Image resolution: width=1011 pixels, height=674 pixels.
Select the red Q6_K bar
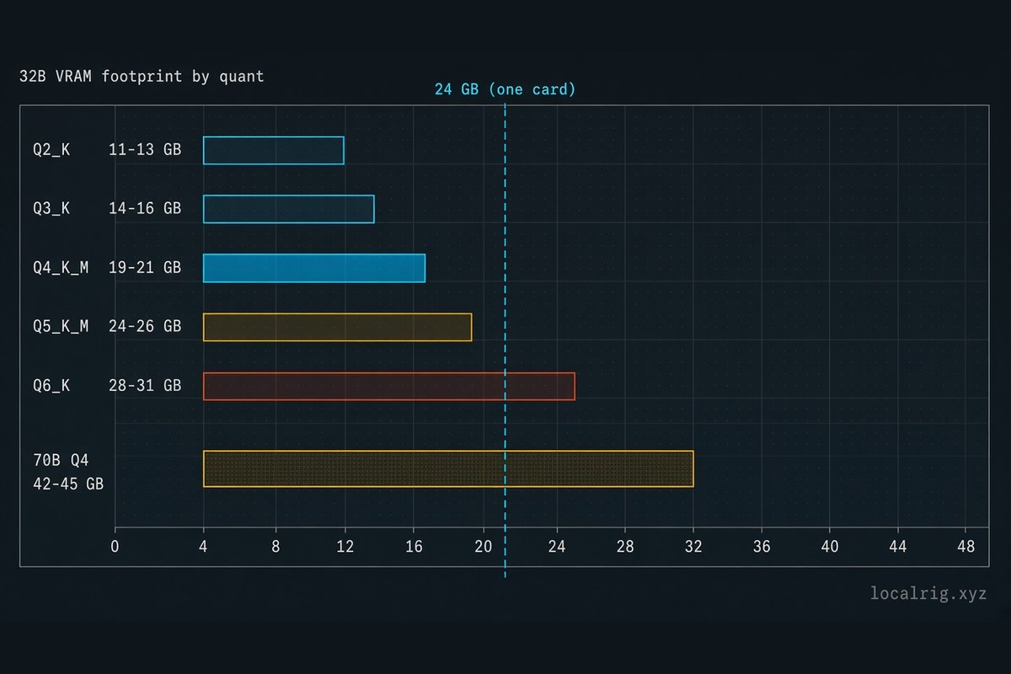coord(389,386)
